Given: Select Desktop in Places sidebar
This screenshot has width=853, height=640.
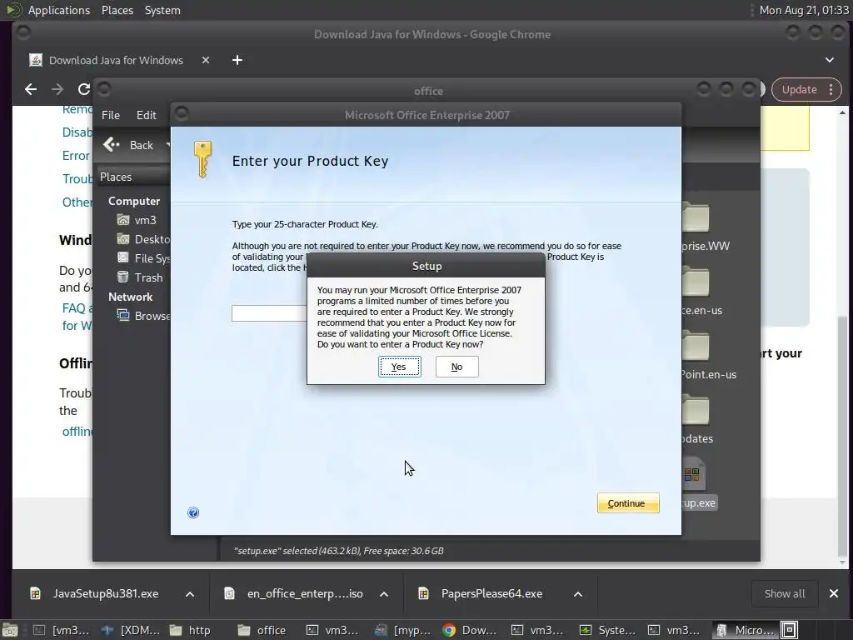Looking at the screenshot, I should point(143,239).
